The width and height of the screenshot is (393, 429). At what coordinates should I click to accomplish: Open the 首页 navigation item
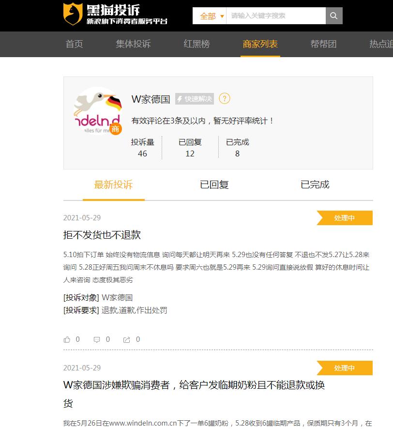pyautogui.click(x=74, y=44)
